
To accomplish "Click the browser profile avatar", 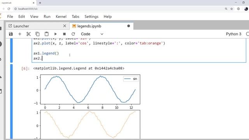I will pyautogui.click(x=246, y=9).
